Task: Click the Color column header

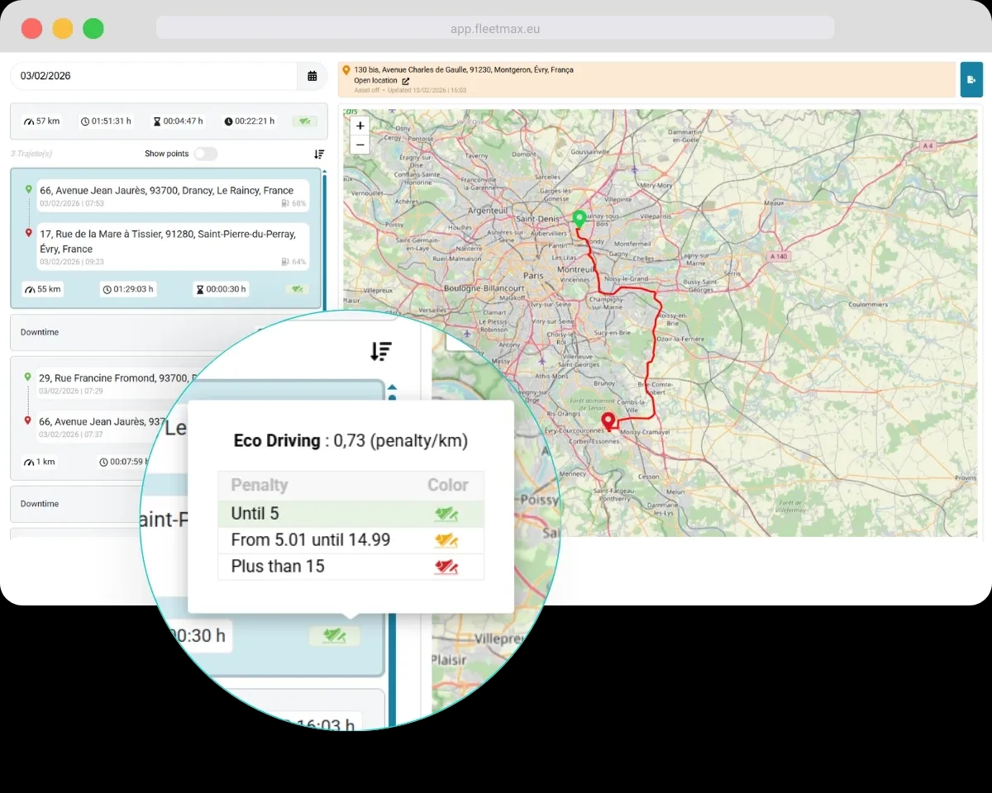Action: point(448,485)
